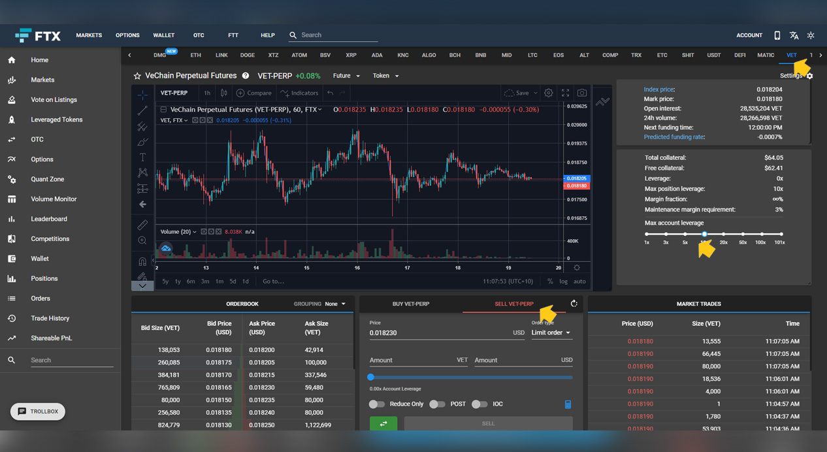Turn on the IOC order toggle
This screenshot has width=827, height=452.
(x=479, y=404)
